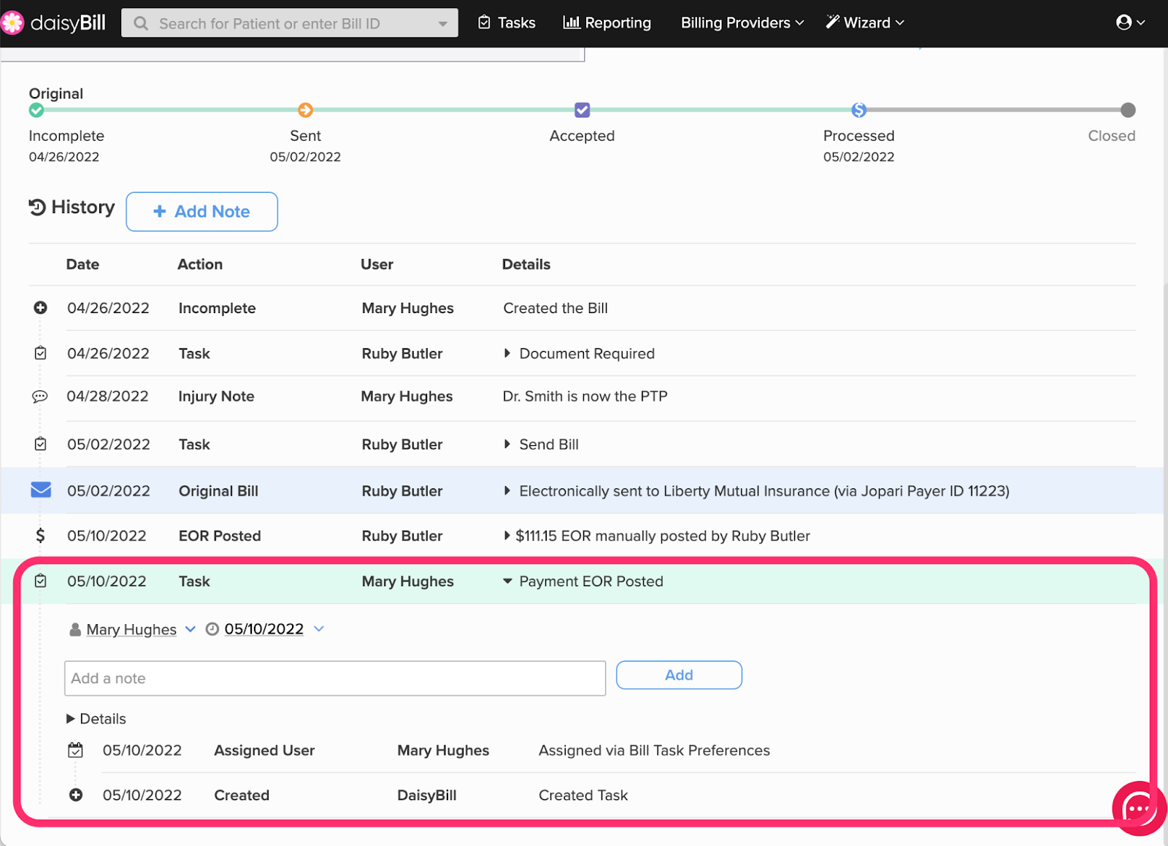Click clock icon beside due date 05/10/2022

[x=212, y=629]
